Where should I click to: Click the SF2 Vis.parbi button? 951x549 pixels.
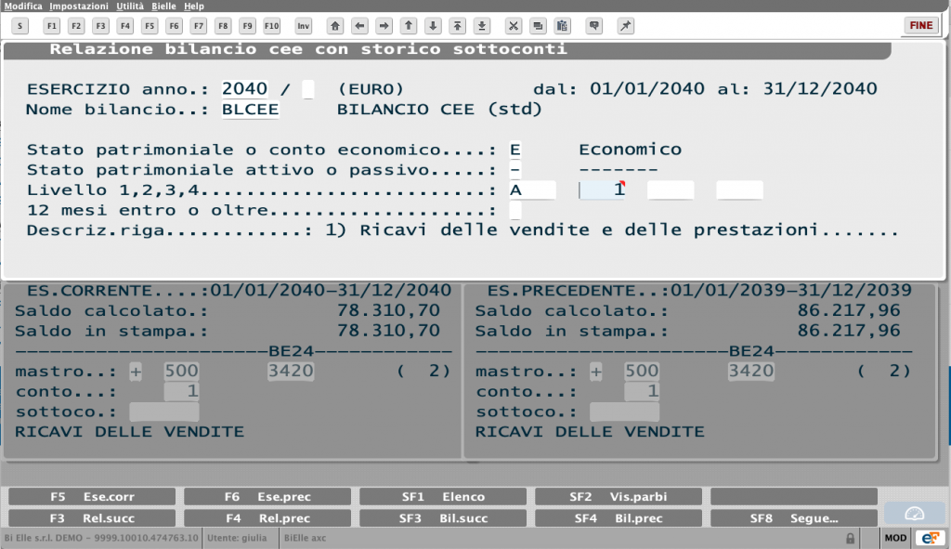[x=619, y=497]
